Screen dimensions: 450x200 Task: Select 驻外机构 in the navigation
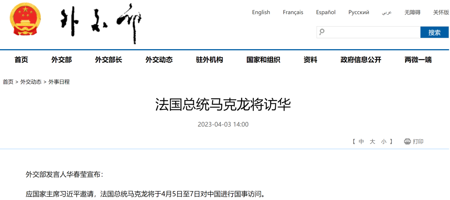click(209, 60)
